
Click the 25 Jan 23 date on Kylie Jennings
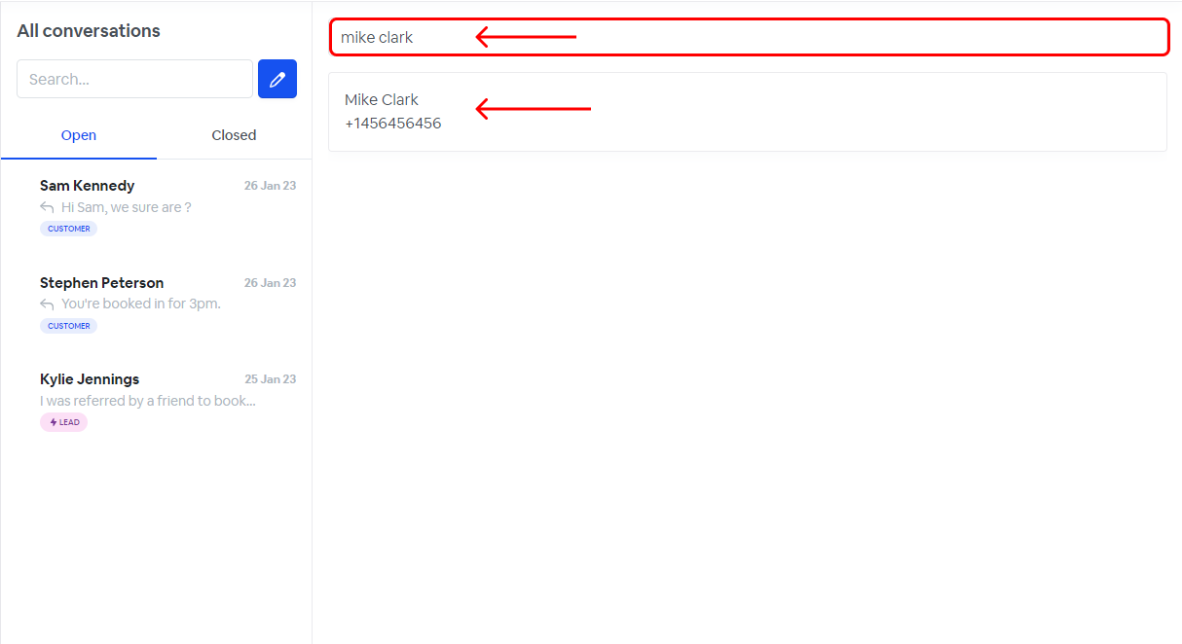[270, 379]
